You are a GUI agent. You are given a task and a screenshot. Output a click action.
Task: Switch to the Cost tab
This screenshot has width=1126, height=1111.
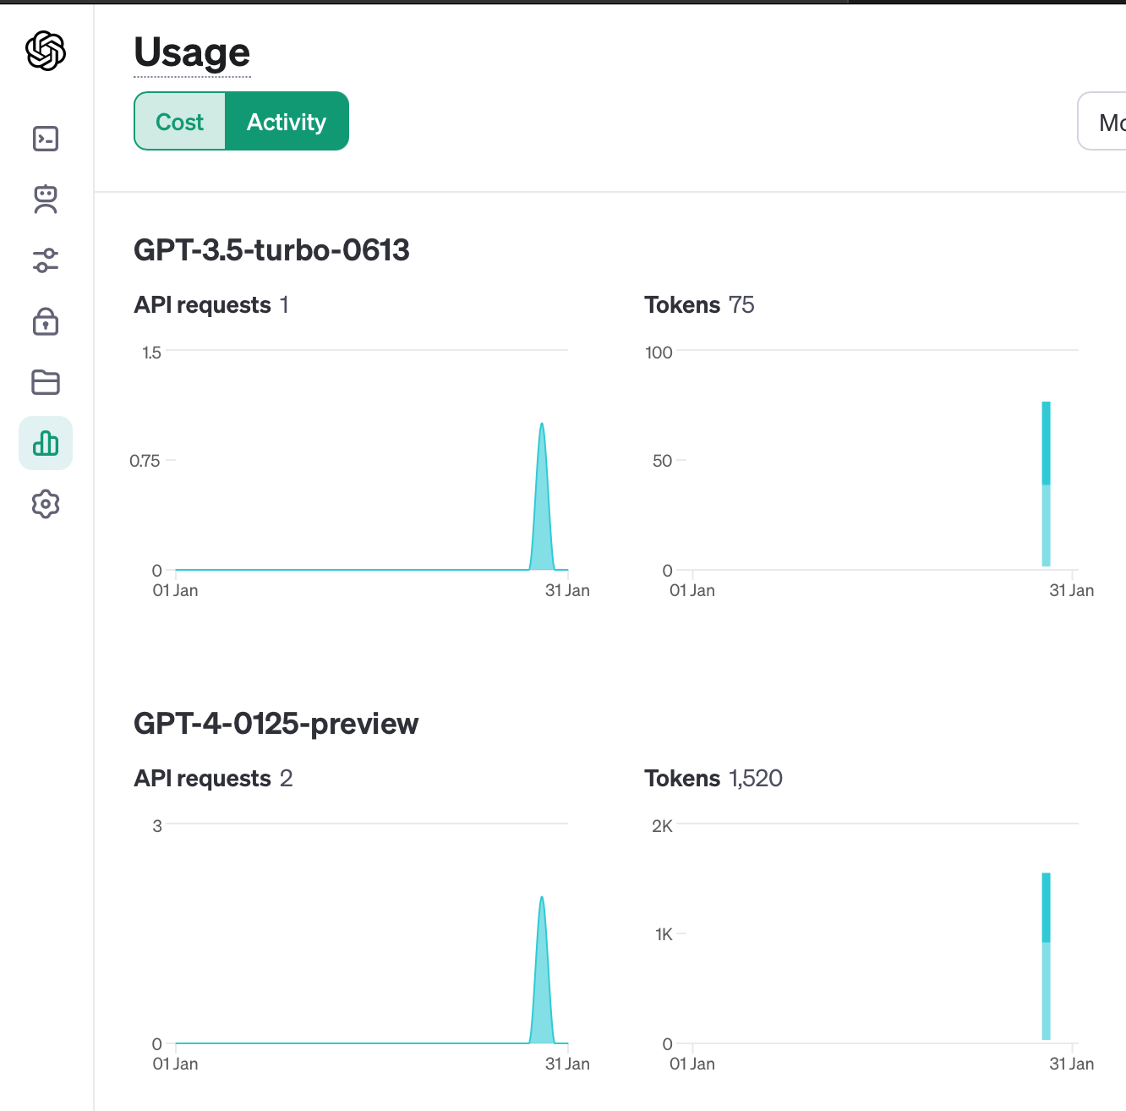pyautogui.click(x=180, y=122)
